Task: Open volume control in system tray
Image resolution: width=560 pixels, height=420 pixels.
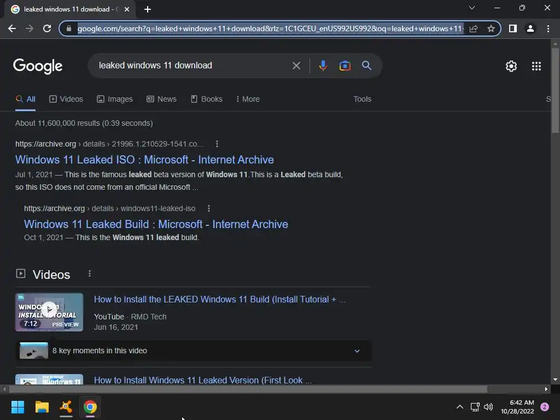Action: point(488,407)
